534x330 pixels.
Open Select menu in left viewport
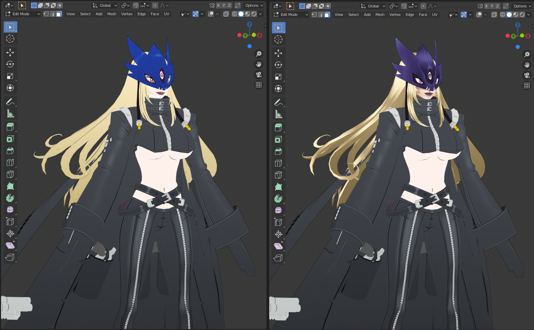[x=85, y=14]
